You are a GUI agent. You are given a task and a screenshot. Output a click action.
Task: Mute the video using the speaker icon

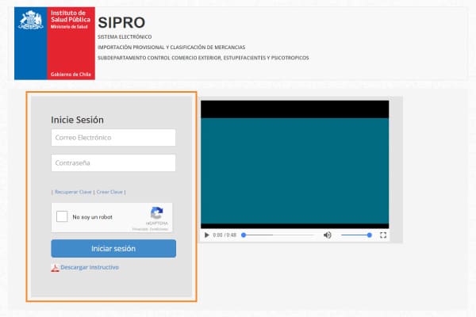[x=328, y=235]
